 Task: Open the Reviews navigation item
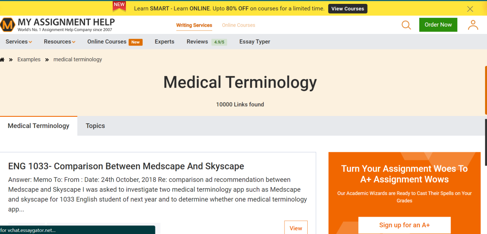[197, 42]
